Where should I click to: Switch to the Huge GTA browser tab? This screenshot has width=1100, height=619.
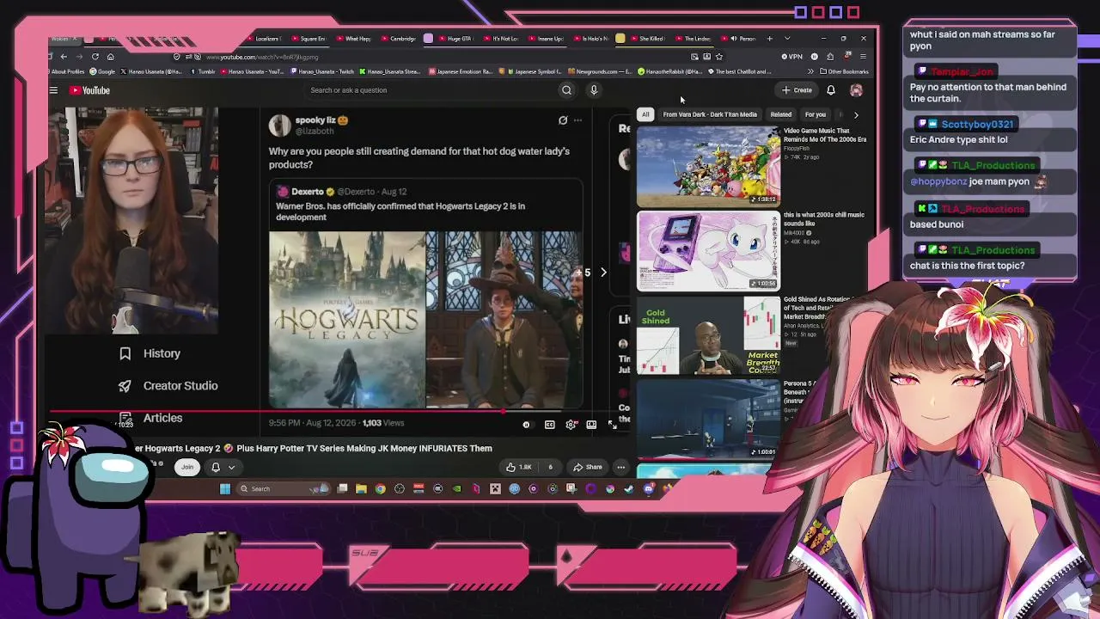(455, 39)
